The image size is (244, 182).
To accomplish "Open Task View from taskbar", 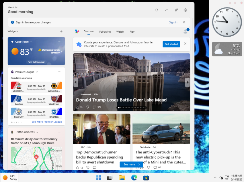I will [x=110, y=177].
